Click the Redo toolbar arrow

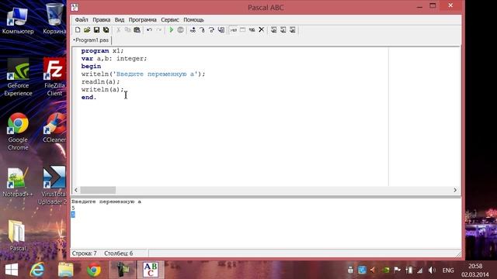point(158,29)
